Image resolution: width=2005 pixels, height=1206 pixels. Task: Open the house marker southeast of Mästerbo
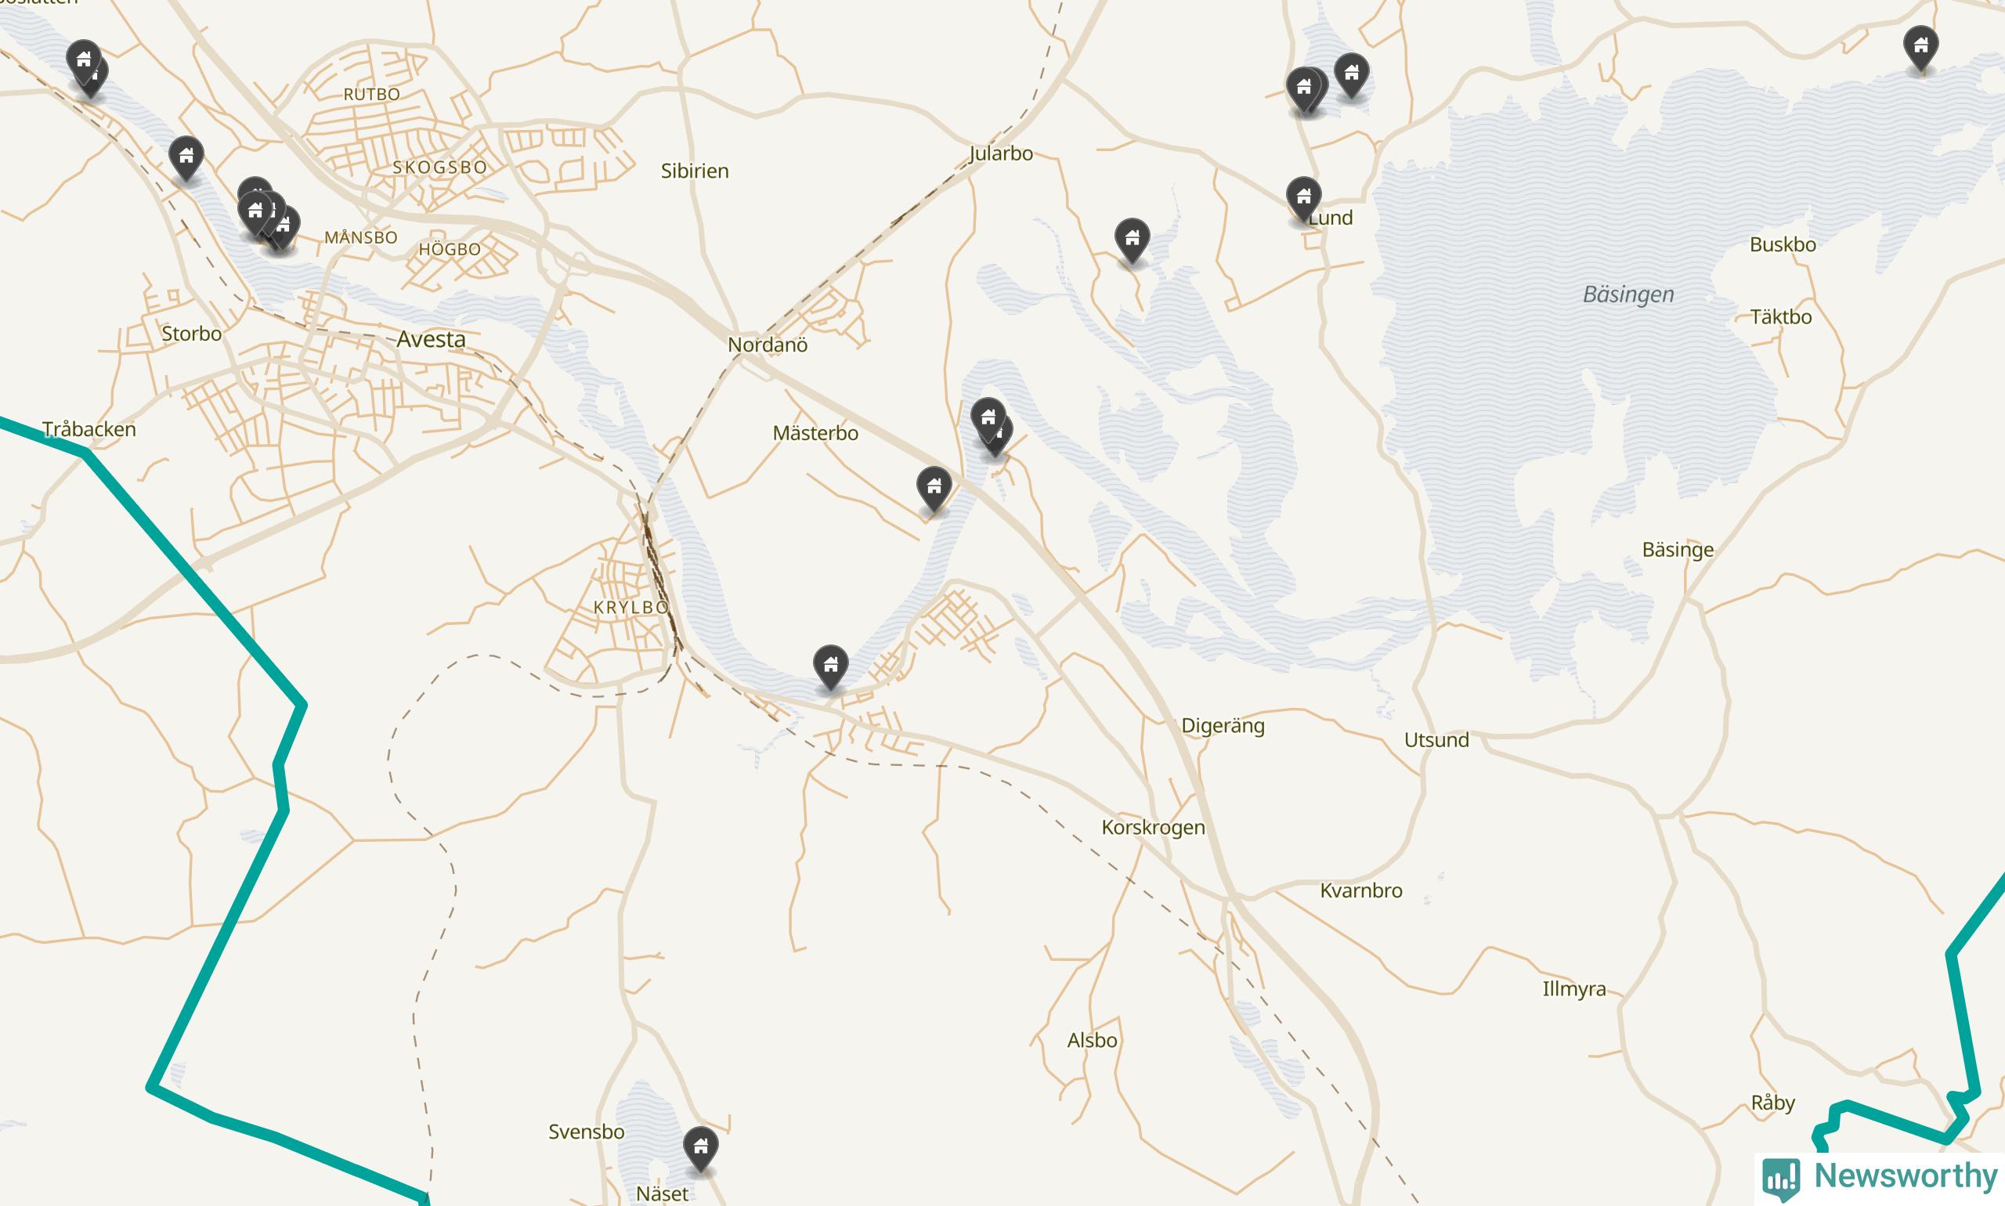934,489
